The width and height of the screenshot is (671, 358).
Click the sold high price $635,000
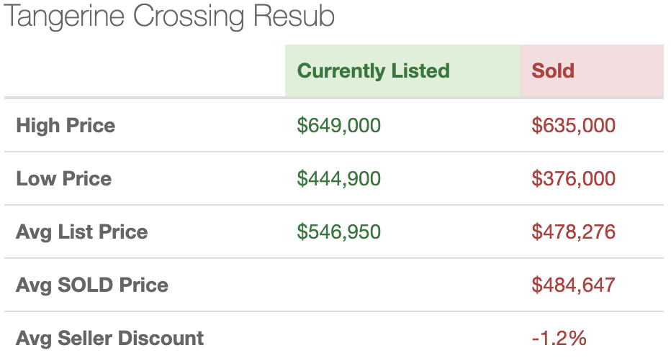[573, 126]
